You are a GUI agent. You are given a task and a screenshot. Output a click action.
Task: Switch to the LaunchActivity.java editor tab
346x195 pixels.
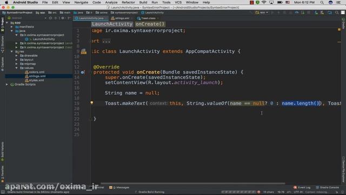click(91, 18)
